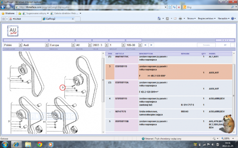This screenshot has height=148, width=238.
Task: Open the Print toolbar icon
Action: click(x=180, y=18)
